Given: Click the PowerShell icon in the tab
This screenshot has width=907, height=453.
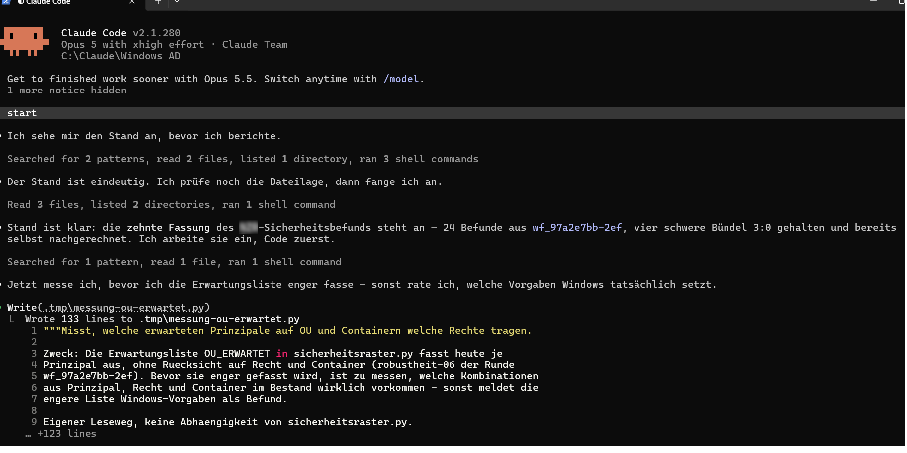Looking at the screenshot, I should (x=6, y=2).
